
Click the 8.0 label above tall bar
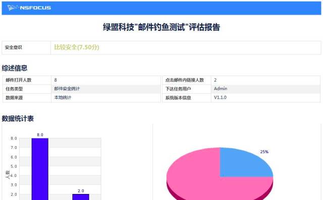pos(40,135)
